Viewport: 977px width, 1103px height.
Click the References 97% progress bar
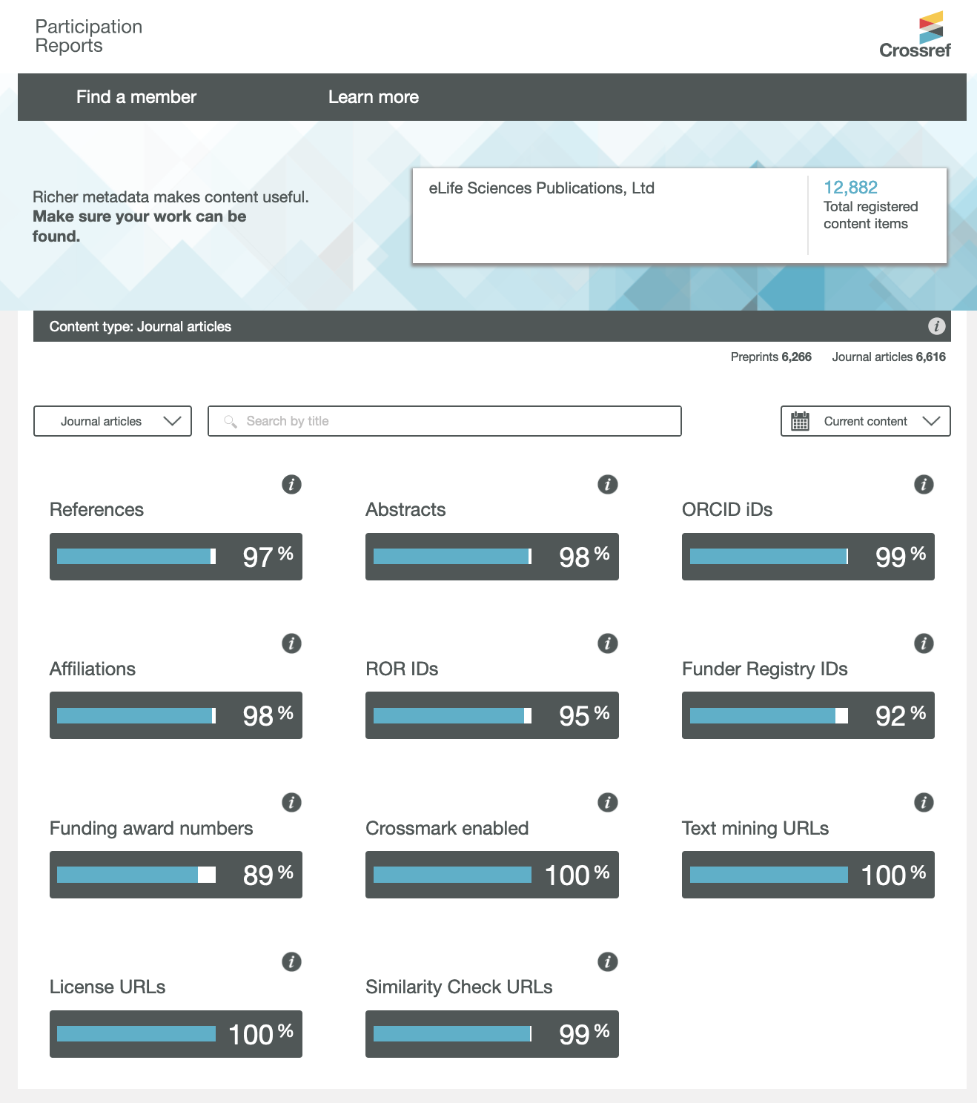tap(176, 557)
